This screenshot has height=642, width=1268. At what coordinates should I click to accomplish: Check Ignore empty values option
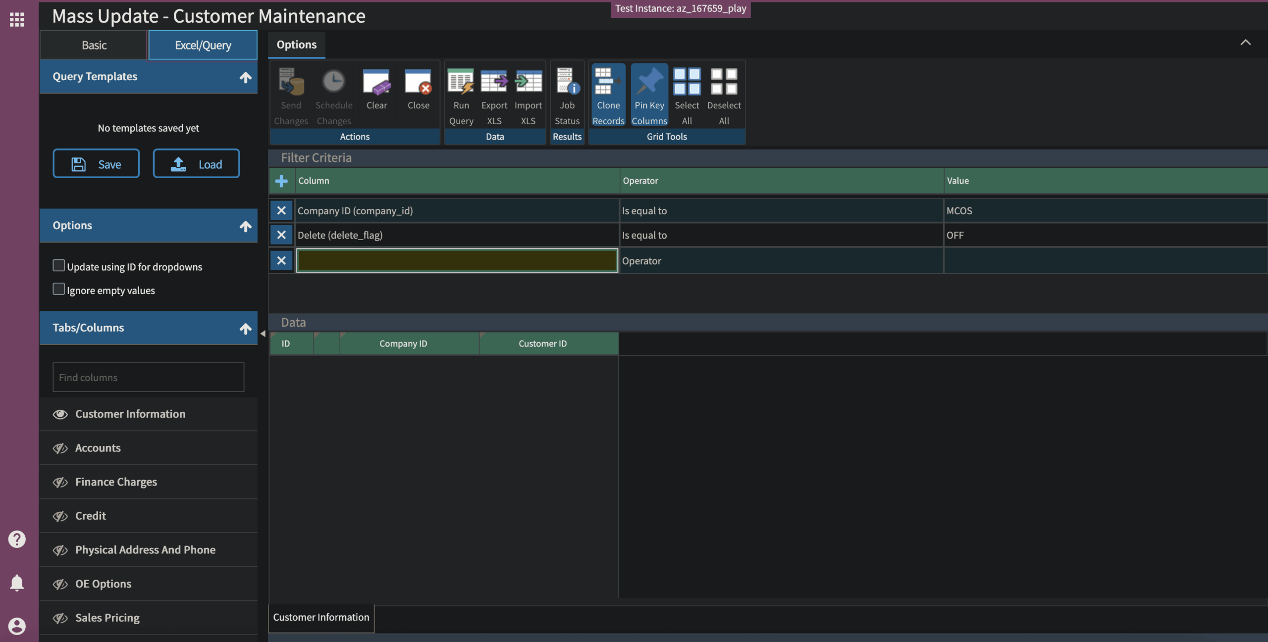tap(59, 289)
